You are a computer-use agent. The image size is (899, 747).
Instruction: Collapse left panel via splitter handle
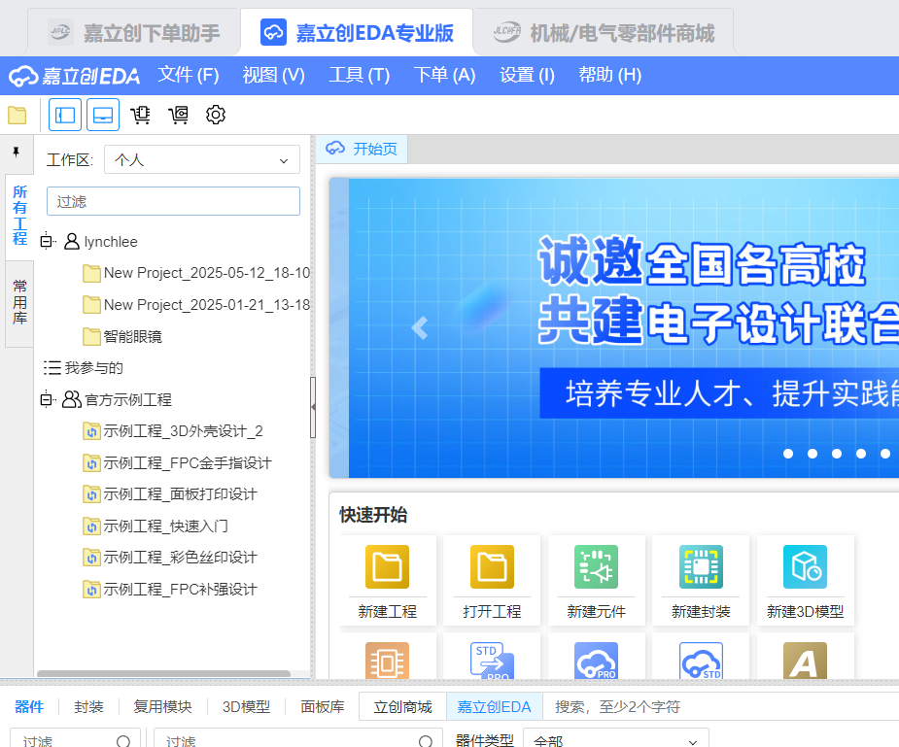tap(313, 407)
